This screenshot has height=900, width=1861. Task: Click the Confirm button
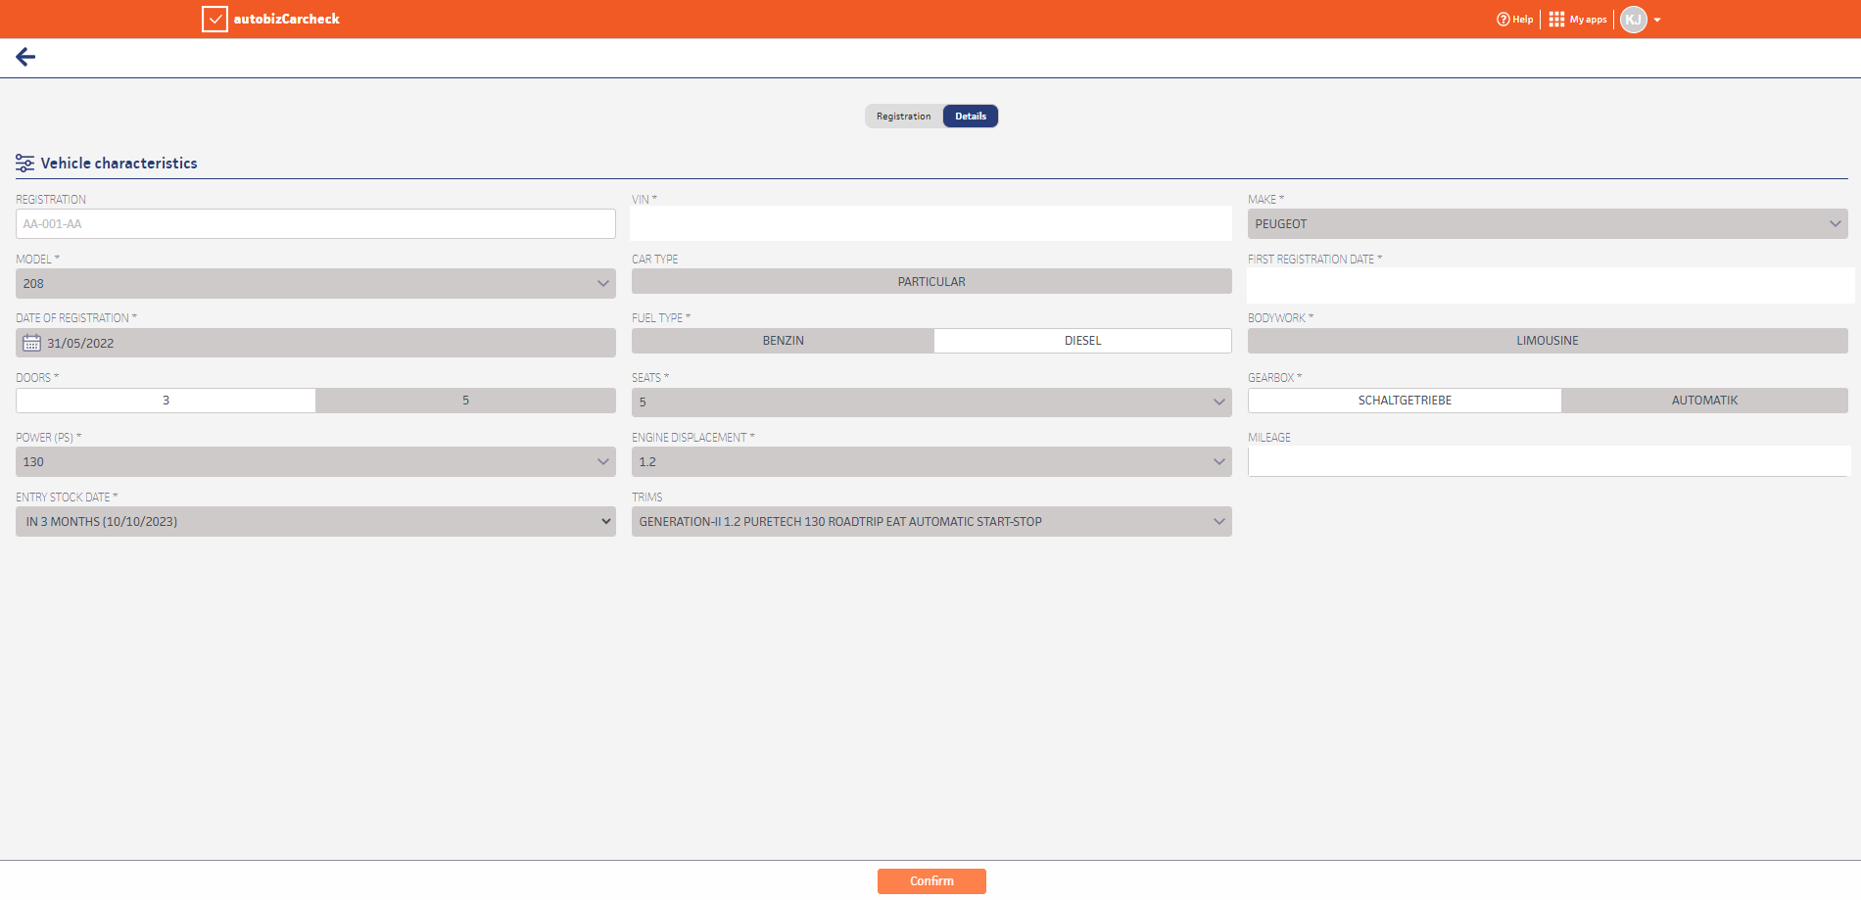tap(931, 881)
